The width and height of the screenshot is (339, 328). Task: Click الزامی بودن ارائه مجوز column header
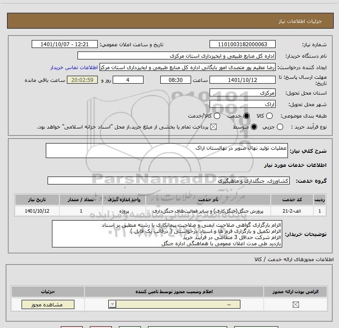[295, 291]
